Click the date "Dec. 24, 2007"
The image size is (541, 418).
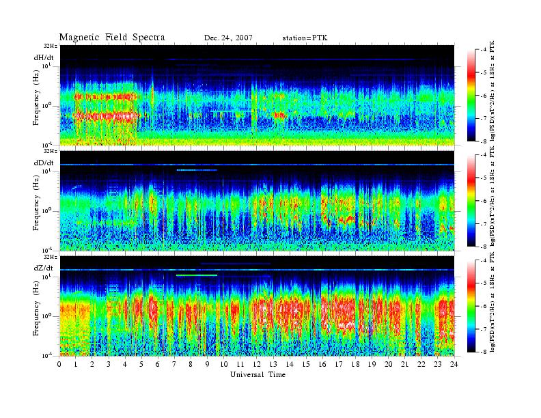pyautogui.click(x=228, y=38)
